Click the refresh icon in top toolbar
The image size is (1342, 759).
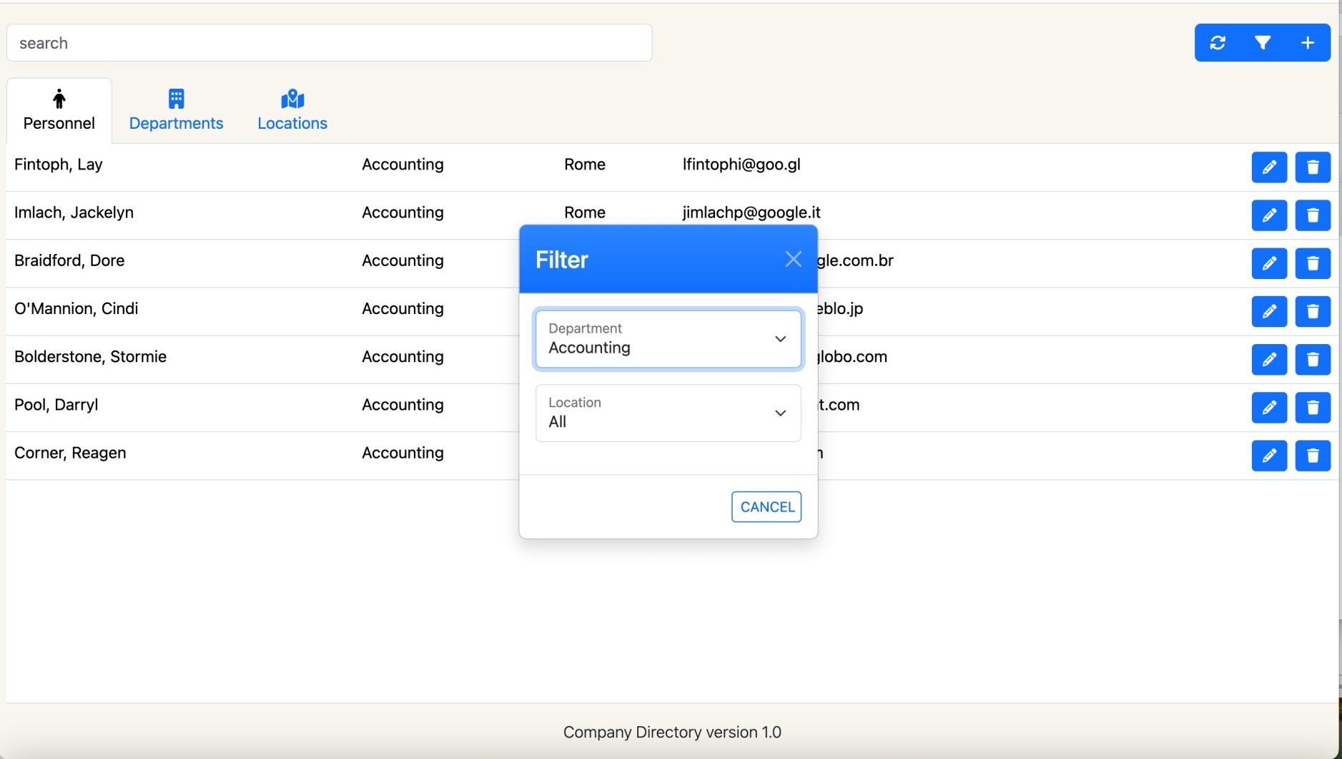point(1218,43)
